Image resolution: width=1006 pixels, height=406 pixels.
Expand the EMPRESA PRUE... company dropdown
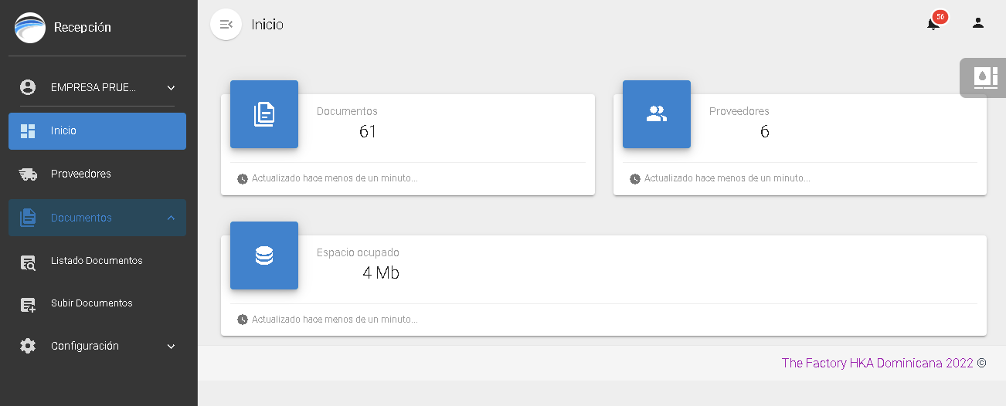click(171, 88)
